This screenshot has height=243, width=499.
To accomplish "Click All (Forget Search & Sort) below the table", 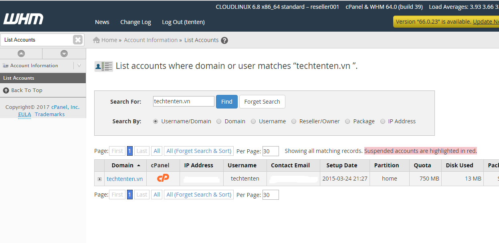I will click(x=199, y=195).
